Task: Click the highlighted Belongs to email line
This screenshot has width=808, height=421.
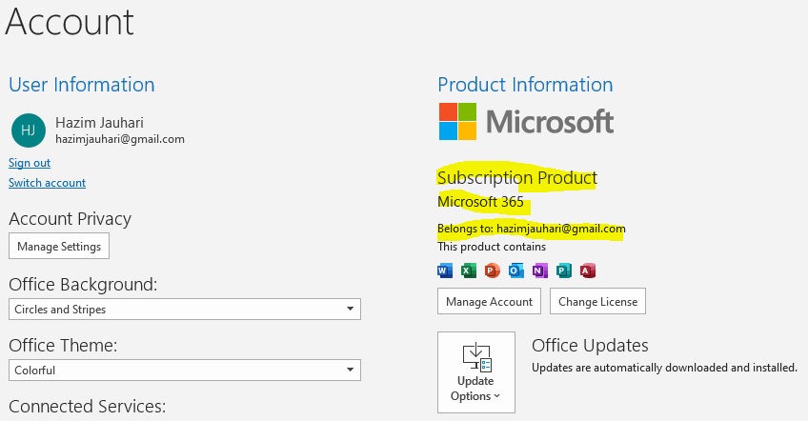Action: (532, 229)
